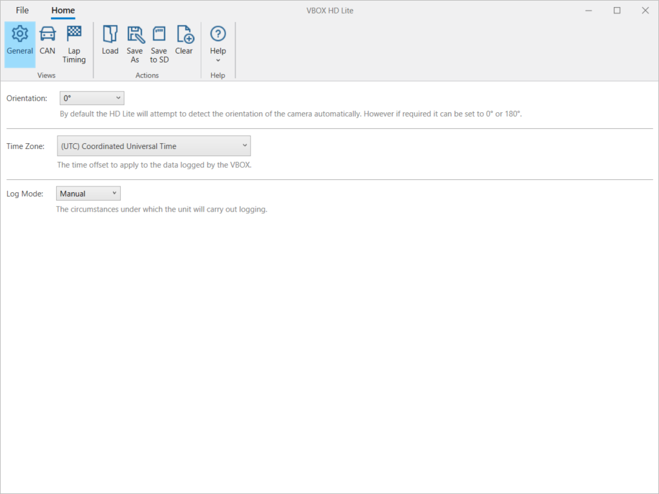Close the VBOX HD Lite window
The width and height of the screenshot is (659, 494).
645,10
